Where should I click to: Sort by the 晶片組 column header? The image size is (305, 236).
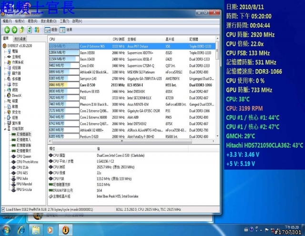click(176, 39)
